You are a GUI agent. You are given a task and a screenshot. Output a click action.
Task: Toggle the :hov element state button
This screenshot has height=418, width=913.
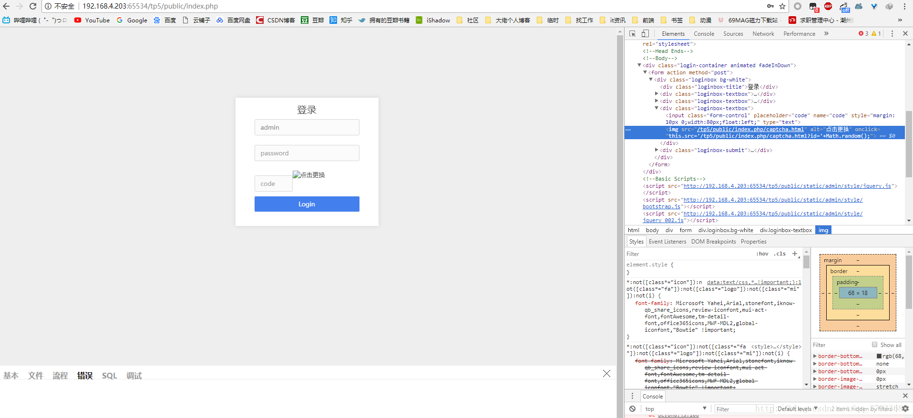(762, 254)
